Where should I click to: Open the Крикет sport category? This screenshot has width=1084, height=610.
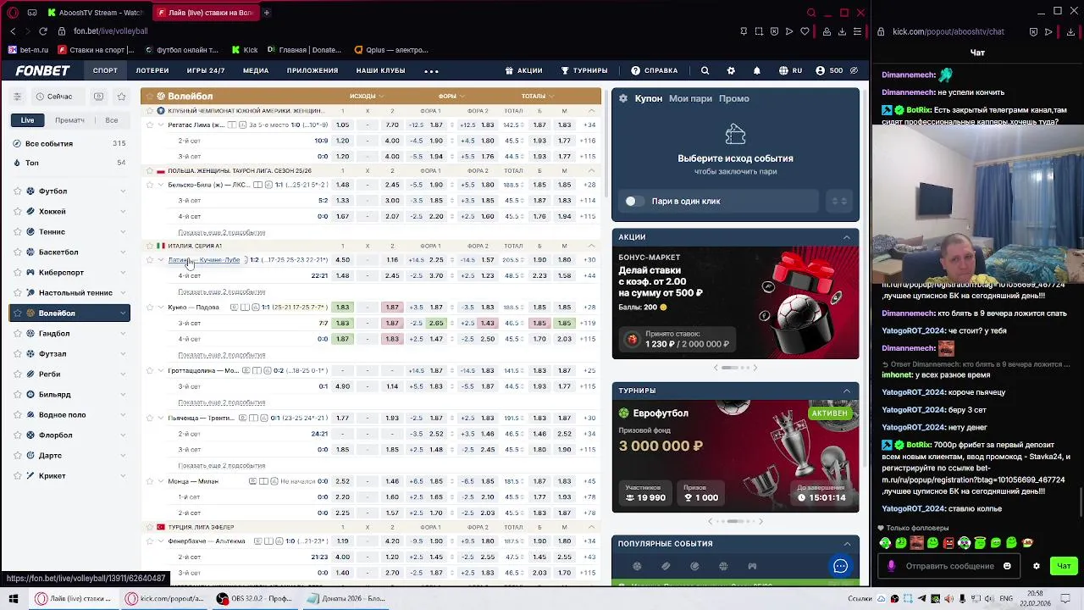(69, 476)
